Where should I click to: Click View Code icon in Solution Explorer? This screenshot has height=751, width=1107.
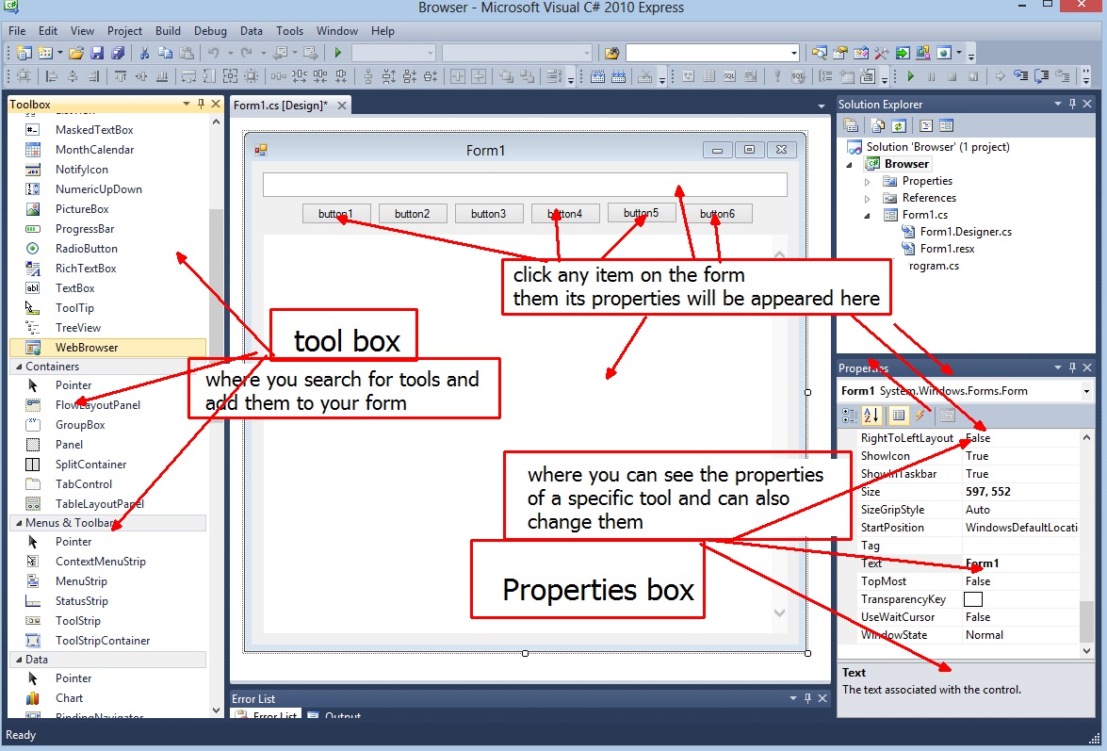click(926, 125)
